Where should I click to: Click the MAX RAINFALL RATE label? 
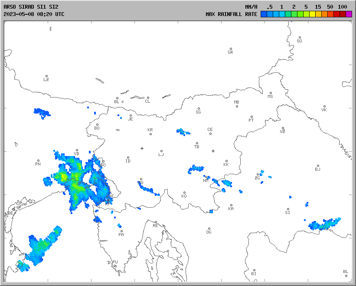tap(231, 14)
